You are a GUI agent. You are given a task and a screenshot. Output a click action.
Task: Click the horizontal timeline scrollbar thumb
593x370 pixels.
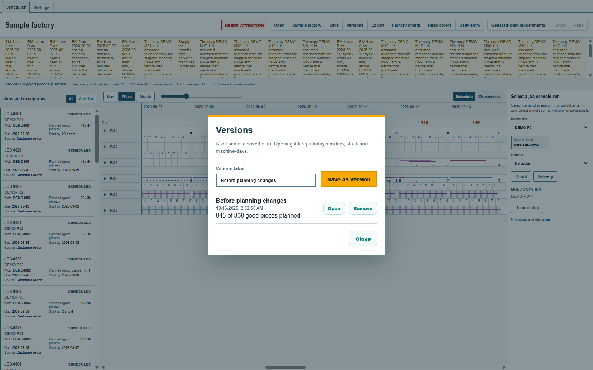285,367
